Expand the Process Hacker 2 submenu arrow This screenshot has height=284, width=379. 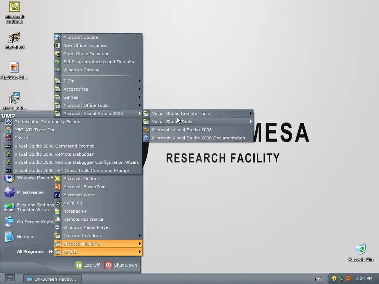pos(140,244)
